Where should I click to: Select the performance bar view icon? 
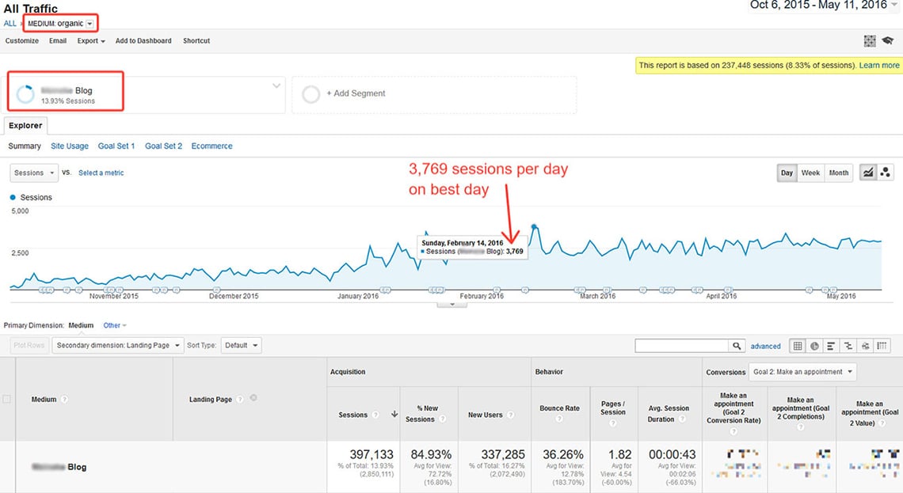pos(831,346)
